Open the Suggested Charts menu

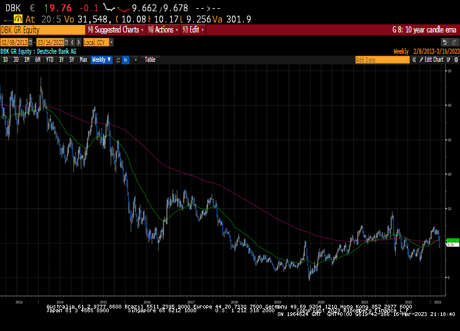pyautogui.click(x=116, y=30)
